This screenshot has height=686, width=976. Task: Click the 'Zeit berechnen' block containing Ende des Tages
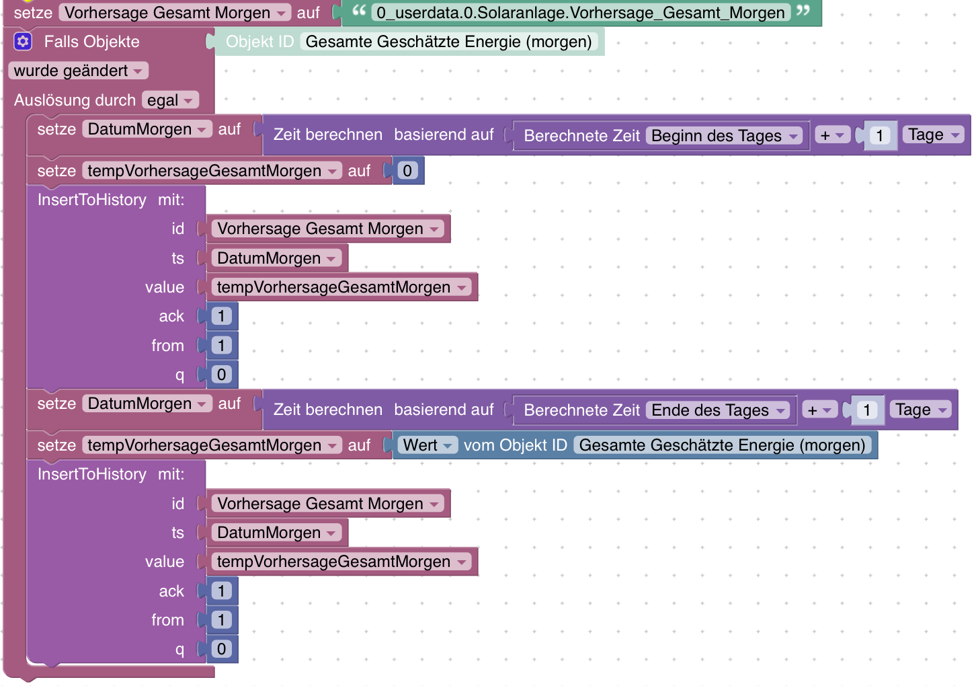[328, 410]
